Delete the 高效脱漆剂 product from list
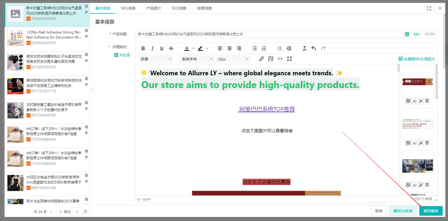The width and height of the screenshot is (448, 221). [86, 78]
